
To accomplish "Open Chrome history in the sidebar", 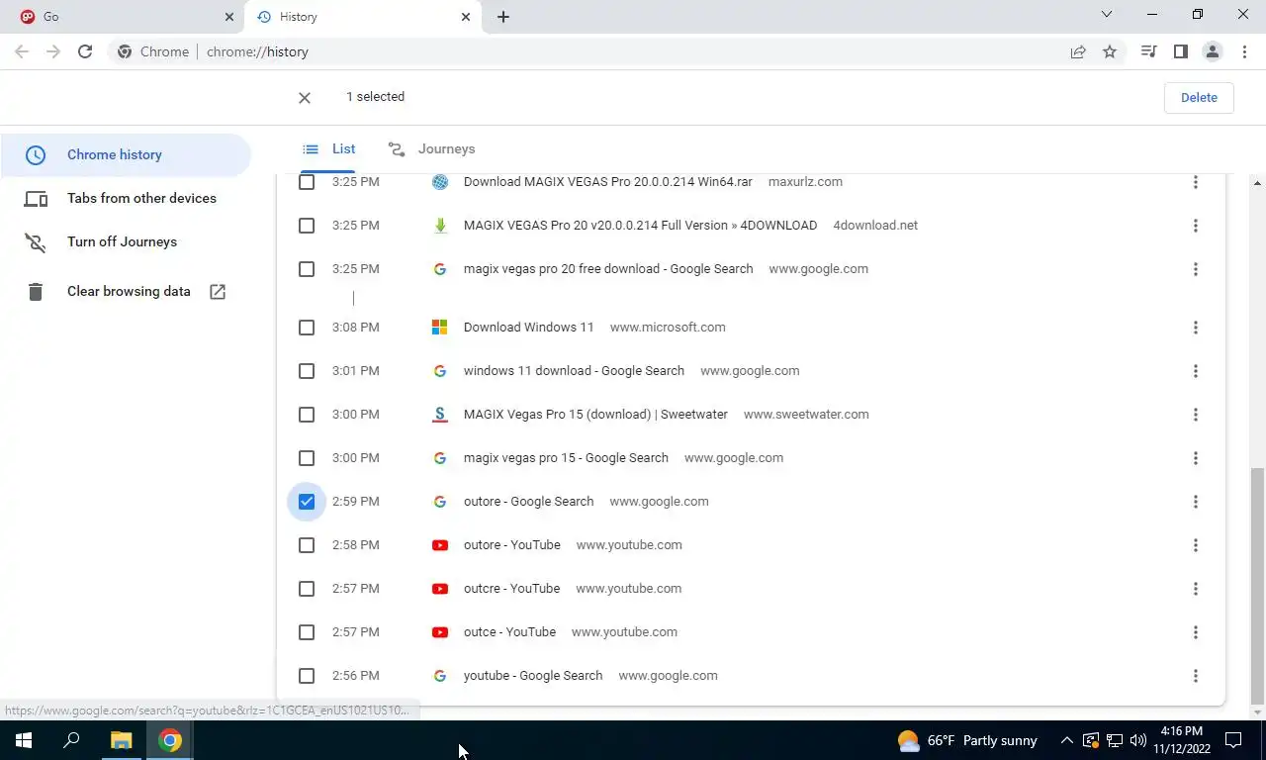I will point(126,155).
